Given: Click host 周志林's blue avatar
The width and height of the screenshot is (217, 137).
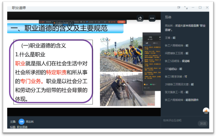Looking at the screenshot, I should coord(21,121).
